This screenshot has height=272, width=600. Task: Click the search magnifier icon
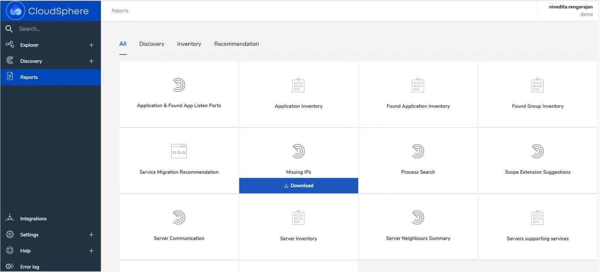pos(9,29)
